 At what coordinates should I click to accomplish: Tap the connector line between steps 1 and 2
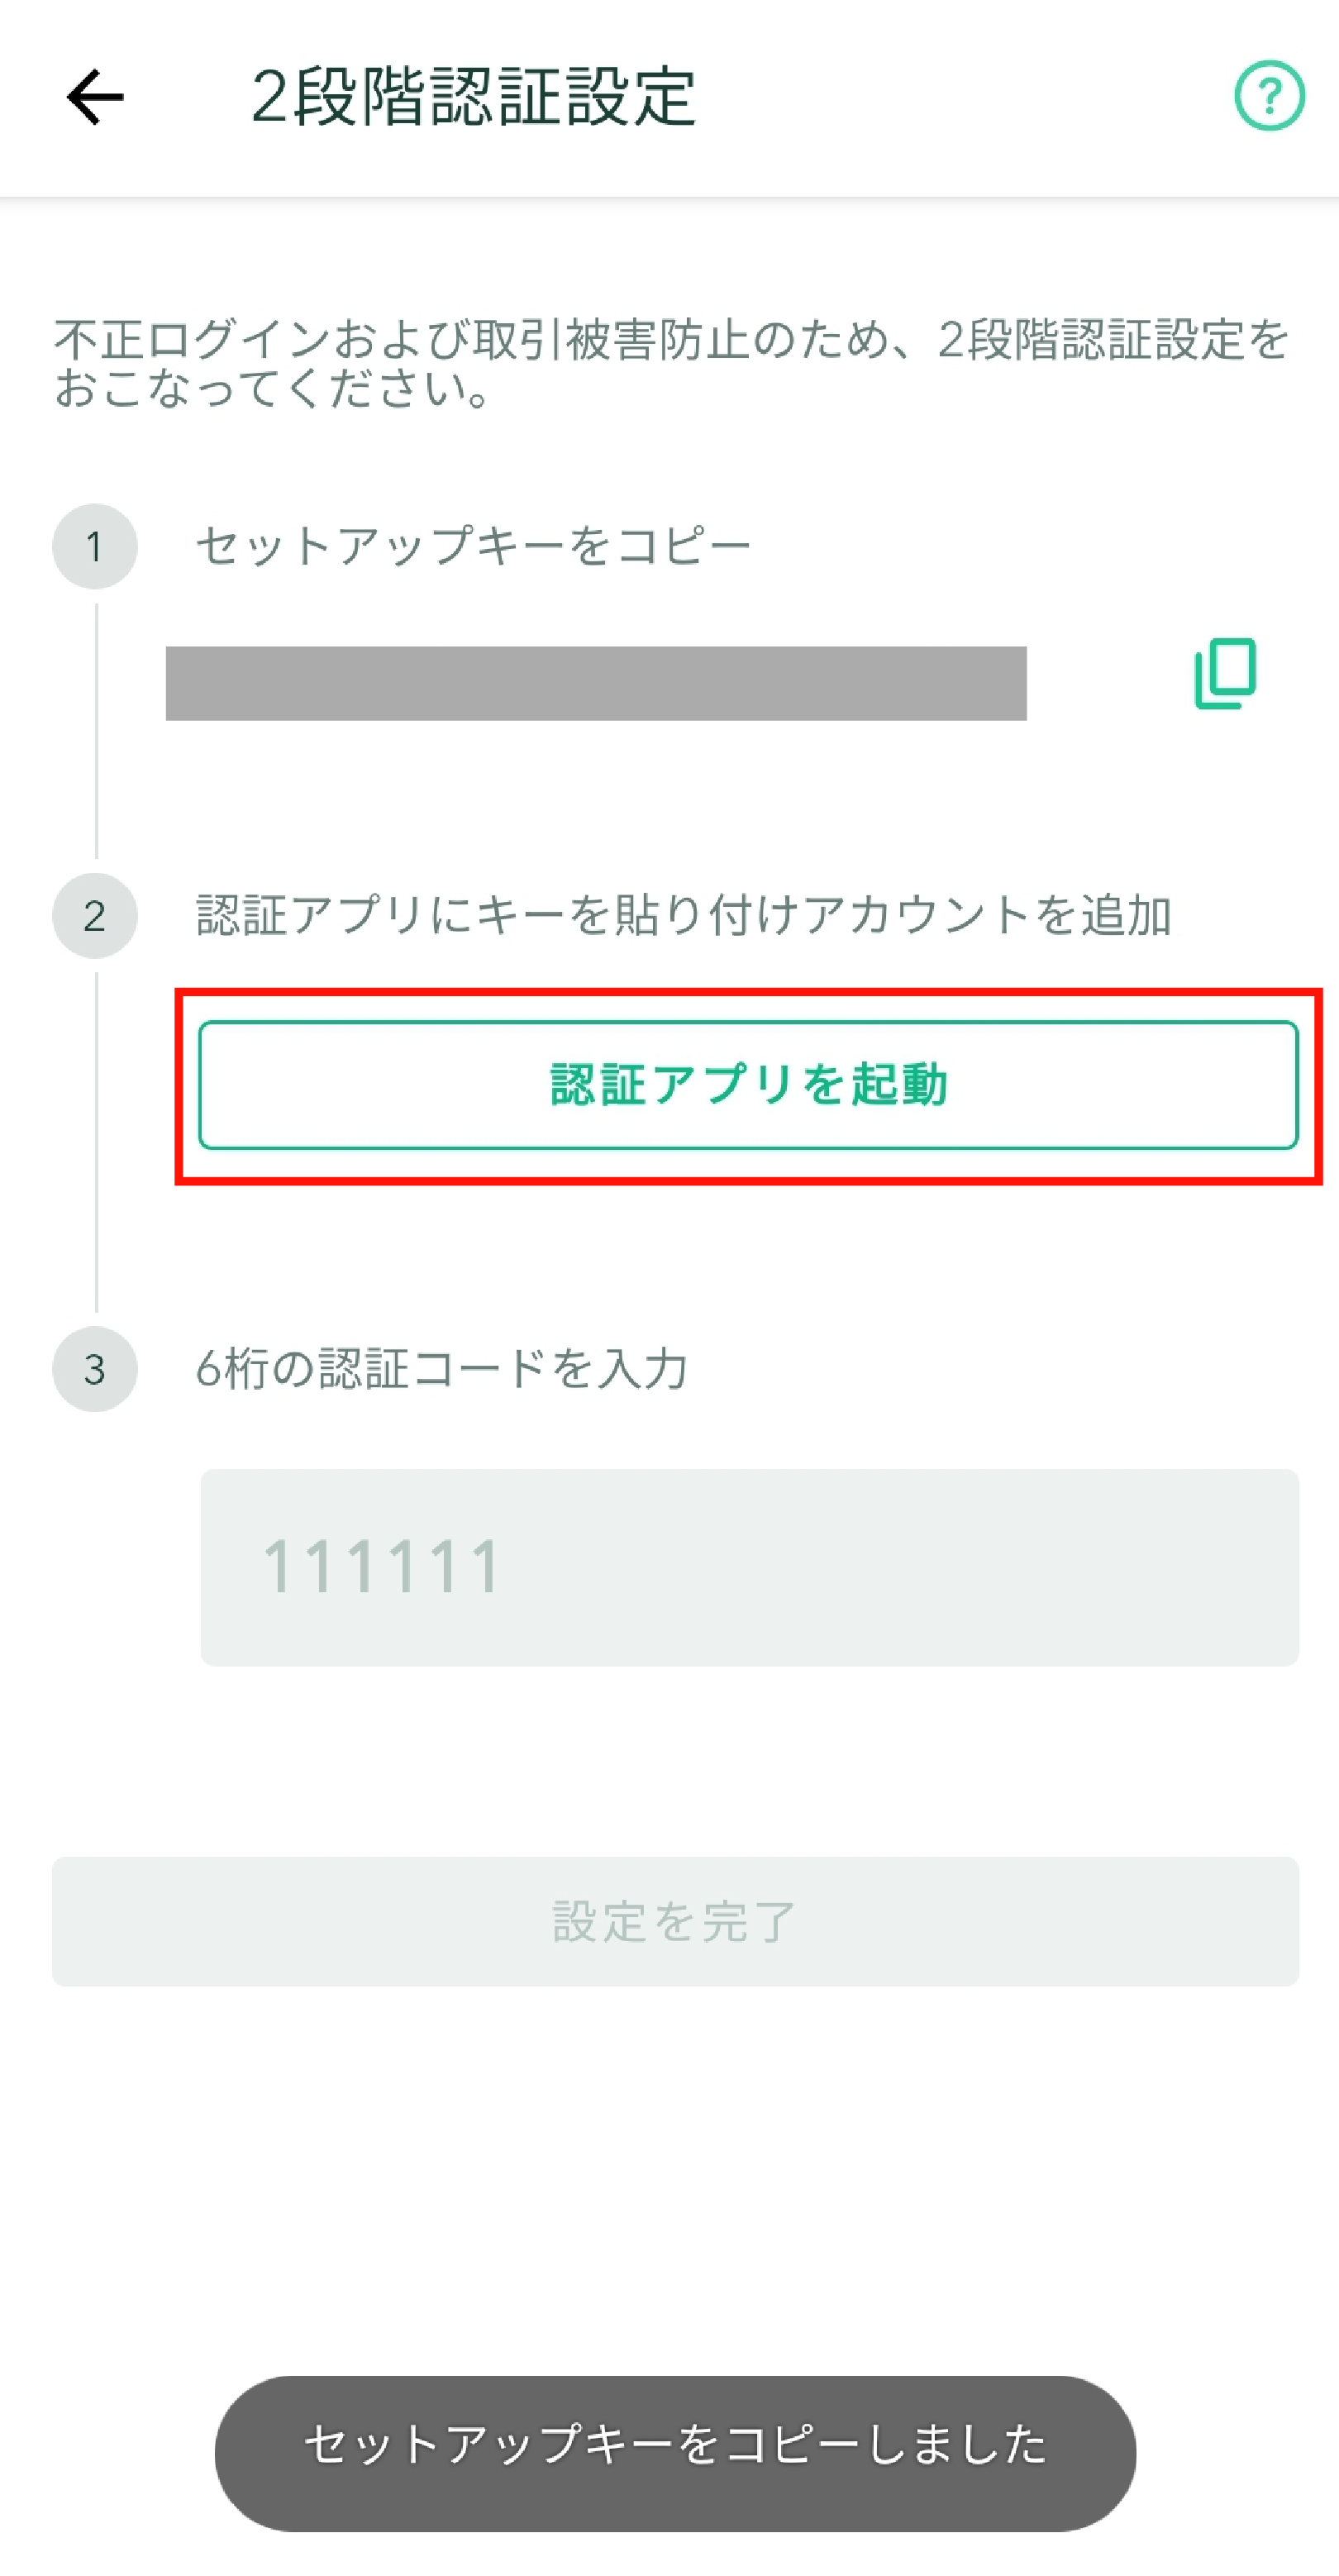pyautogui.click(x=97, y=730)
